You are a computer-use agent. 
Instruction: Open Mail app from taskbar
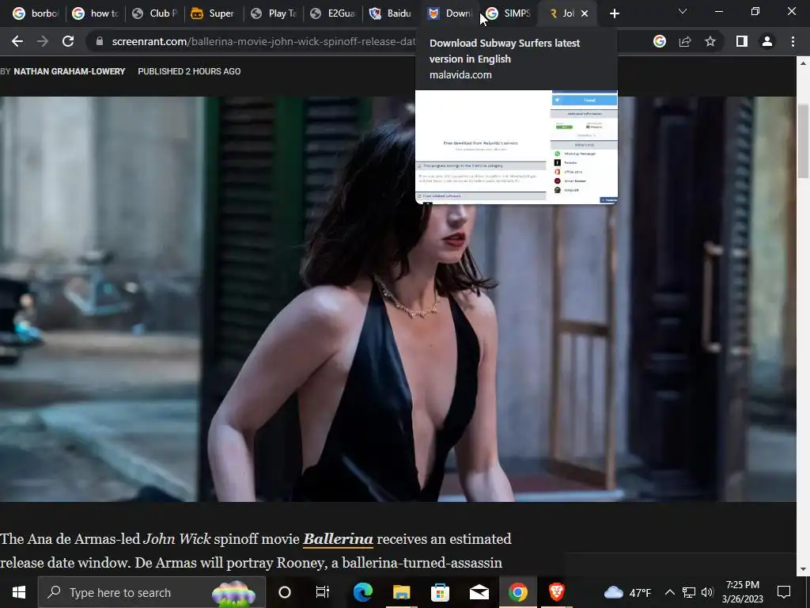pos(479,592)
